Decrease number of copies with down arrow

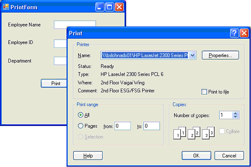235,117
